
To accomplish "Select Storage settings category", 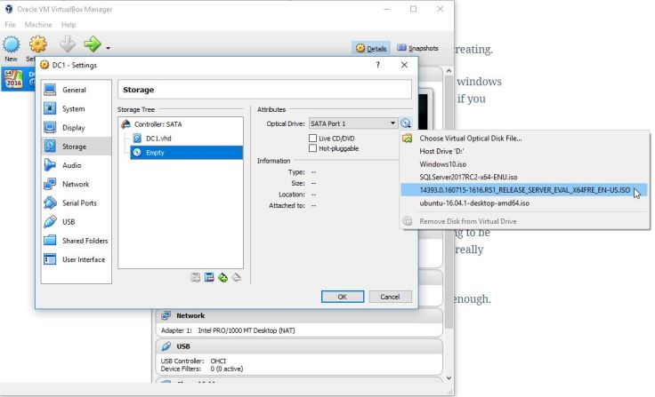I will tap(76, 147).
